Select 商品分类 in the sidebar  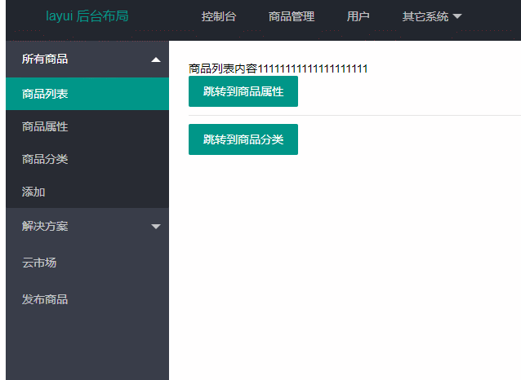tap(87, 159)
